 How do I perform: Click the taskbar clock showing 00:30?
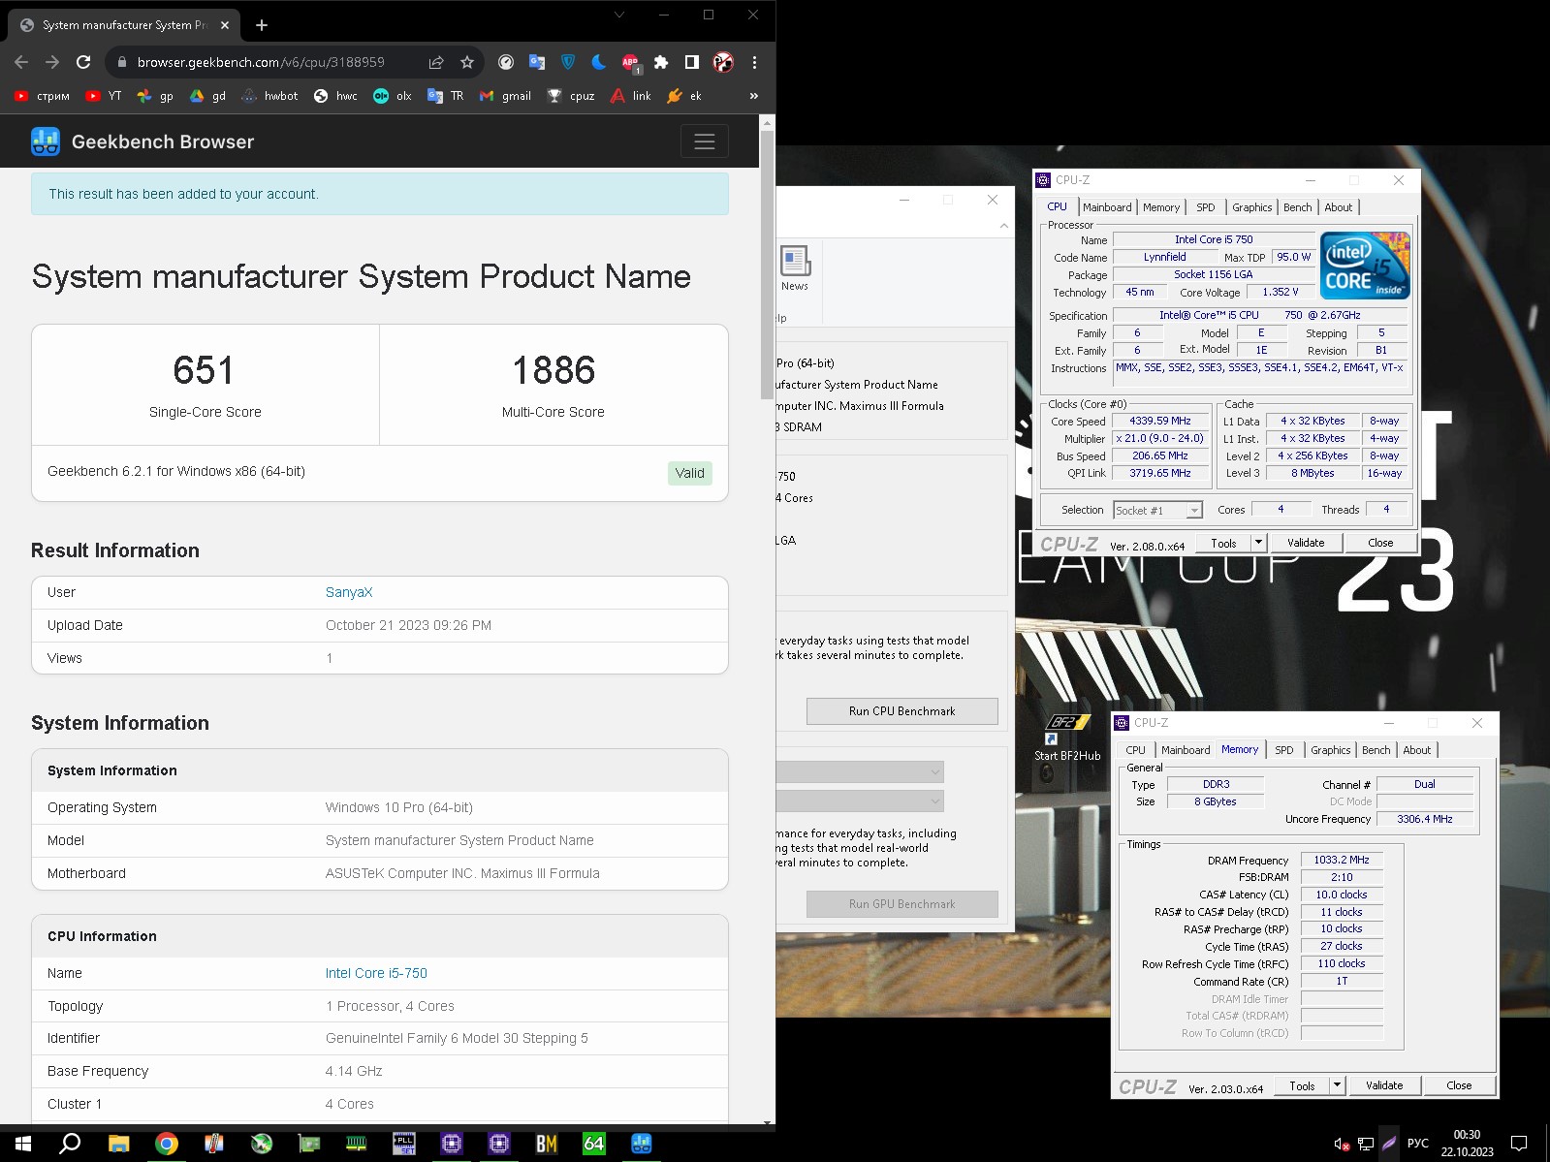1467,1144
